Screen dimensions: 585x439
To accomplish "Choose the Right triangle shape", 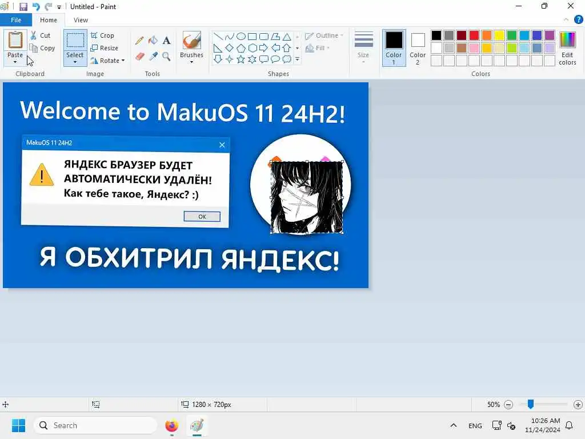I will 218,48.
